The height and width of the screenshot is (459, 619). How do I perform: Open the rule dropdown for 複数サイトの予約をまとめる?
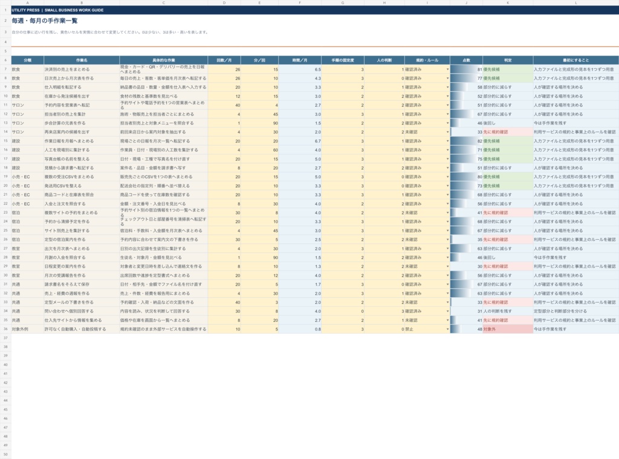447,213
